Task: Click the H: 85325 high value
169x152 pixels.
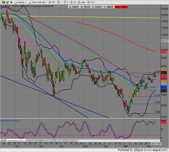Action: point(85,7)
